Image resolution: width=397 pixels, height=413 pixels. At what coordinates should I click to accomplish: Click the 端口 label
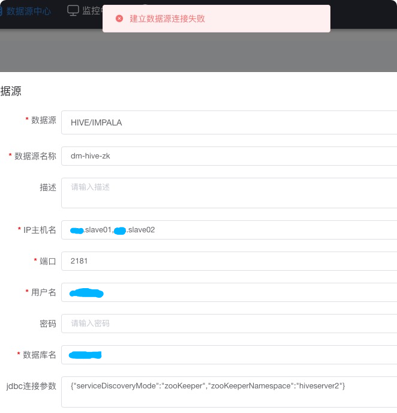click(47, 261)
